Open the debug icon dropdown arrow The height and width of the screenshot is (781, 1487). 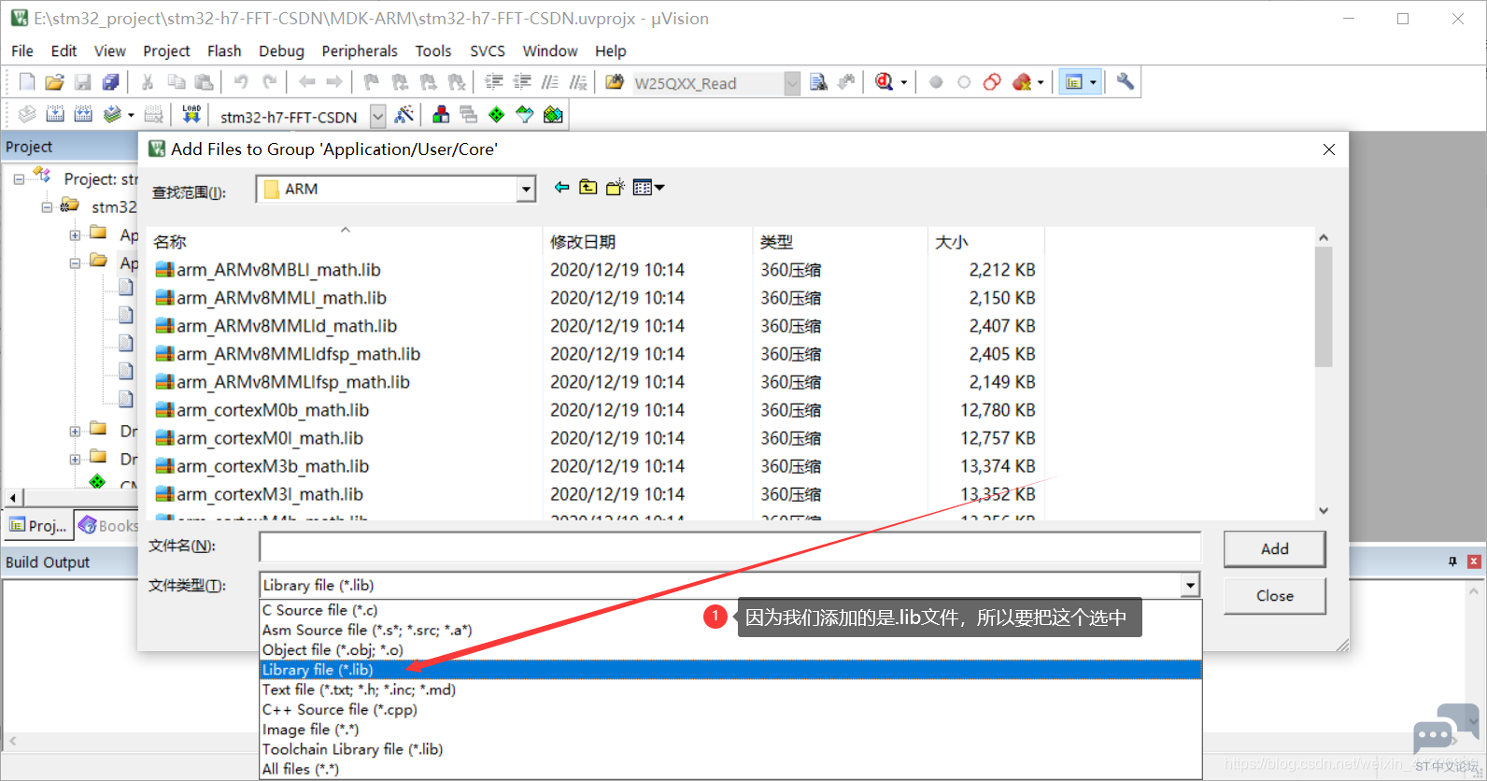[x=903, y=82]
